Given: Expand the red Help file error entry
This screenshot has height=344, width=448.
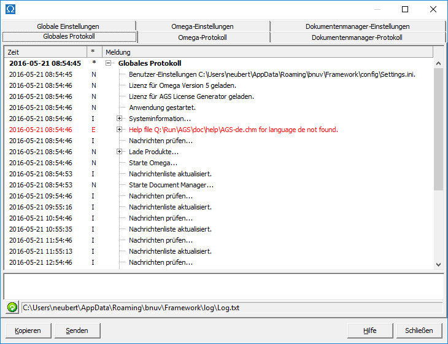Looking at the screenshot, I should (120, 130).
